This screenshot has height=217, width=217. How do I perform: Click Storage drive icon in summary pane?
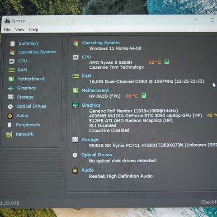pos(75,140)
